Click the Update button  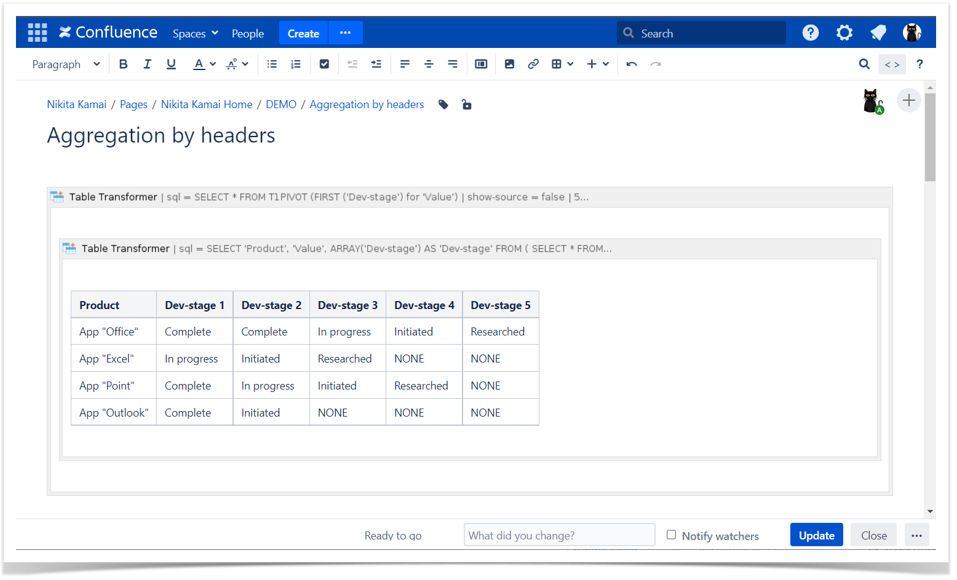coord(816,535)
